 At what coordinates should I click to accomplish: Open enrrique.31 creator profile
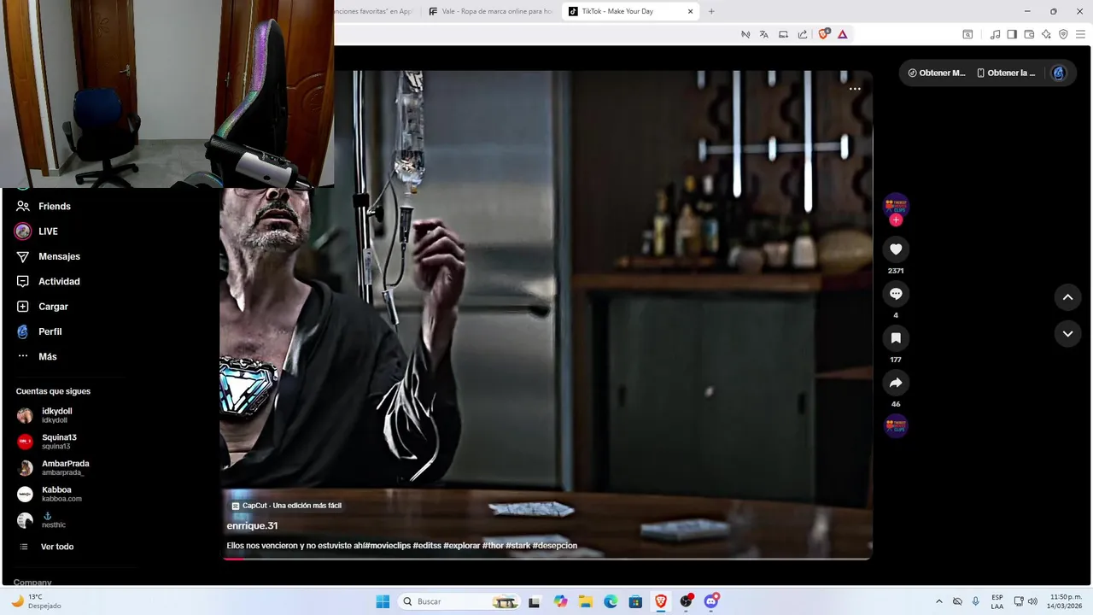click(252, 526)
